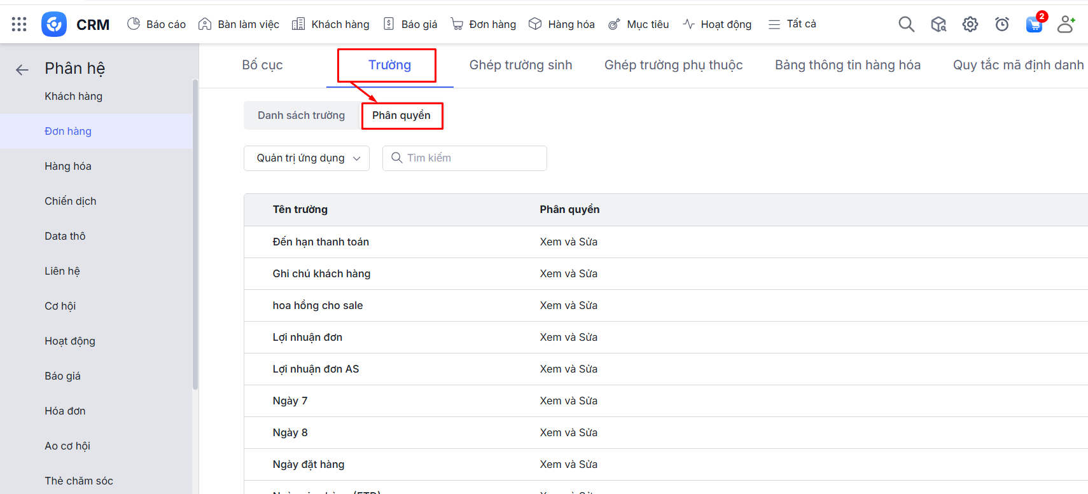Select the Danh sách trường sub-tab

[301, 116]
